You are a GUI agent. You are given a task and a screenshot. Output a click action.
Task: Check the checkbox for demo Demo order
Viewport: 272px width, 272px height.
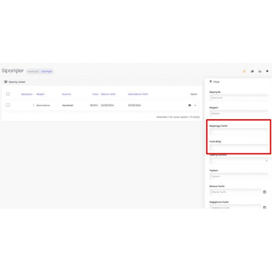coord(8,105)
